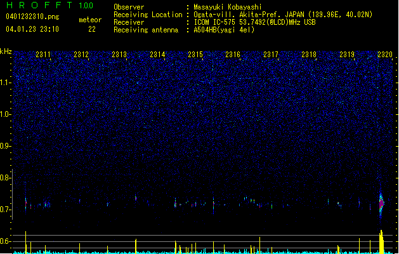Image resolution: width=399 pixels, height=254 pixels.
Task: Click the 1.0 kHz axis label
Action: click(6, 114)
